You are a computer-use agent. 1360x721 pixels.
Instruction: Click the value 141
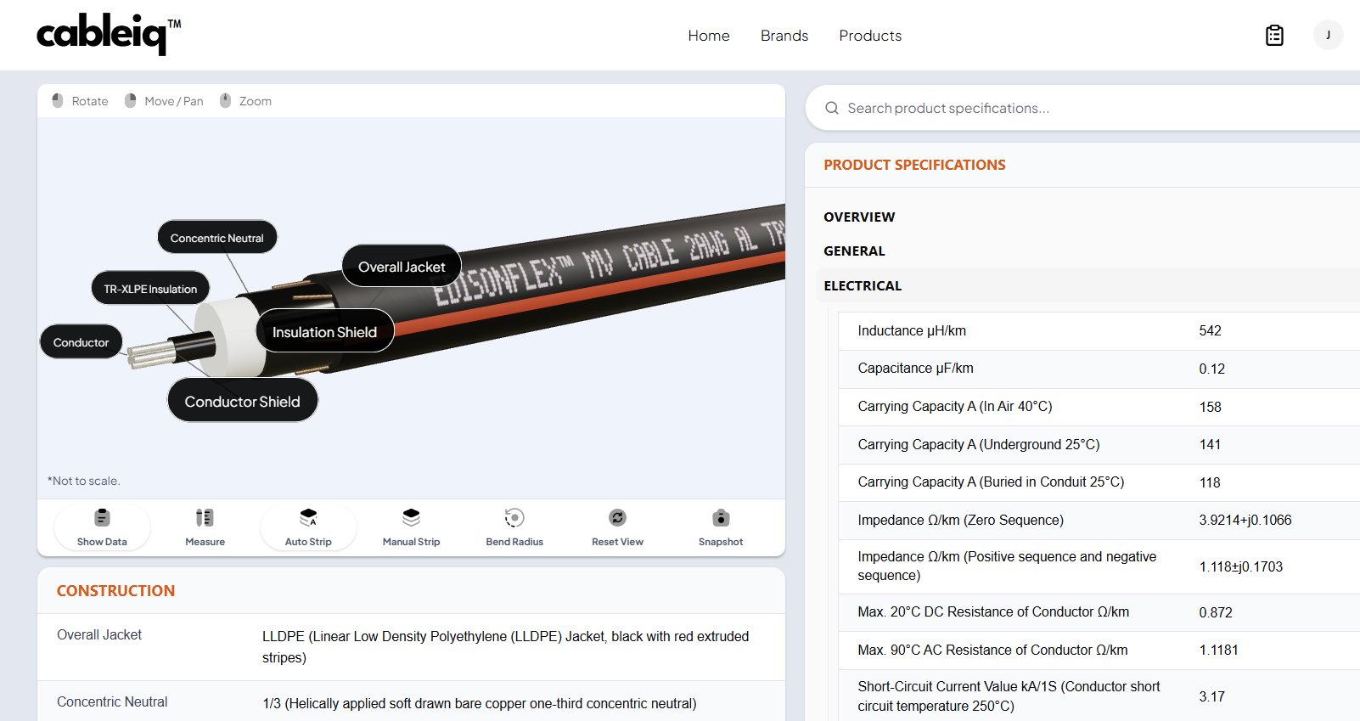pyautogui.click(x=1210, y=444)
